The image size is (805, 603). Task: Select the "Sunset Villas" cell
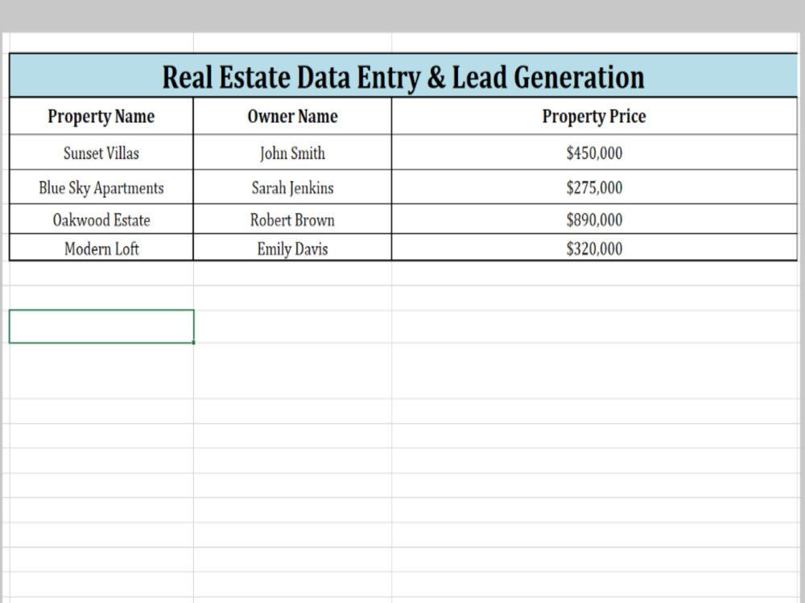coord(101,153)
